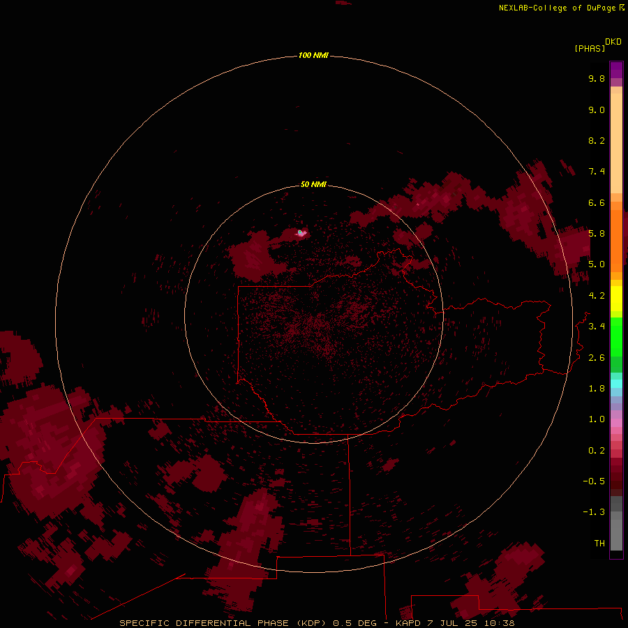Click the 10:38 timestamp
The width and height of the screenshot is (628, 628).
(499, 623)
